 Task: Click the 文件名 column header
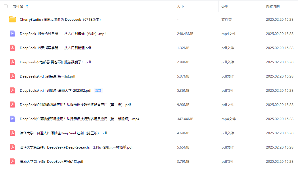(18, 6)
